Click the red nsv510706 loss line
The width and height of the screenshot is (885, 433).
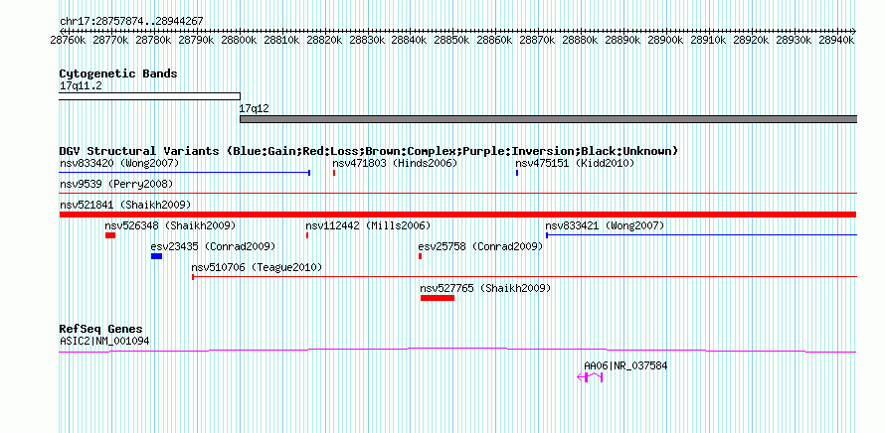[x=525, y=277]
